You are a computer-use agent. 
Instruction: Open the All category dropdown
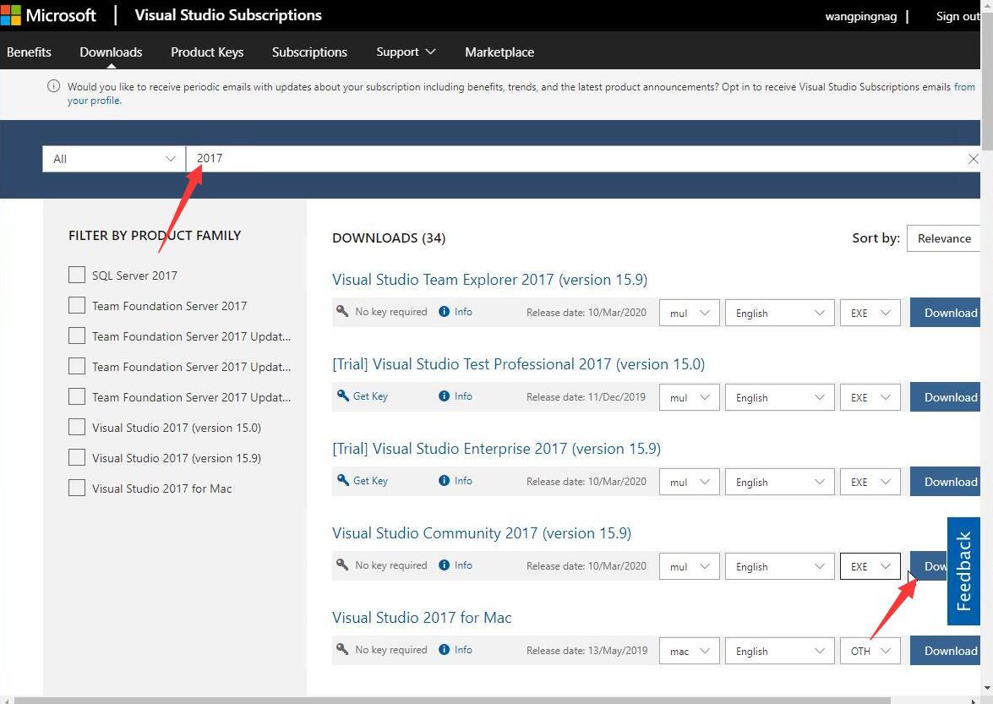114,159
